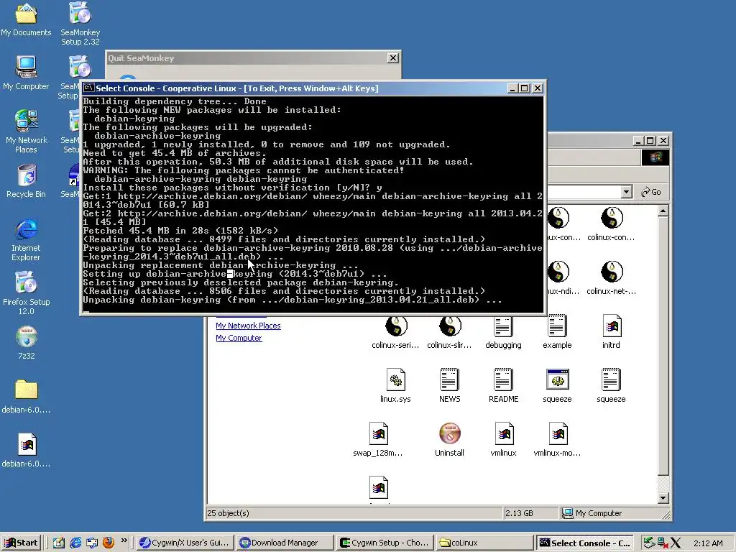
Task: Click the explorer scrollbar down arrow
Action: point(663,498)
